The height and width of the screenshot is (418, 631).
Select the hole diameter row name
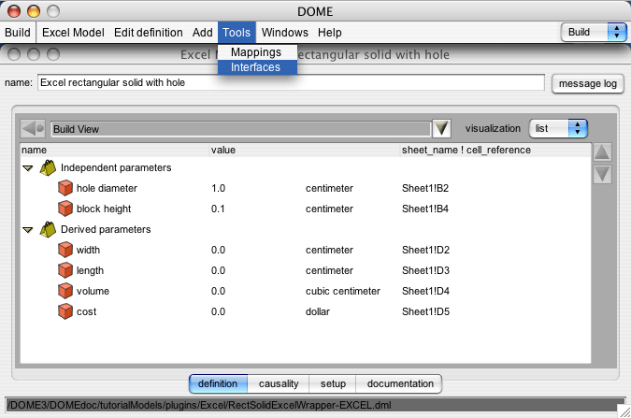pyautogui.click(x=107, y=188)
